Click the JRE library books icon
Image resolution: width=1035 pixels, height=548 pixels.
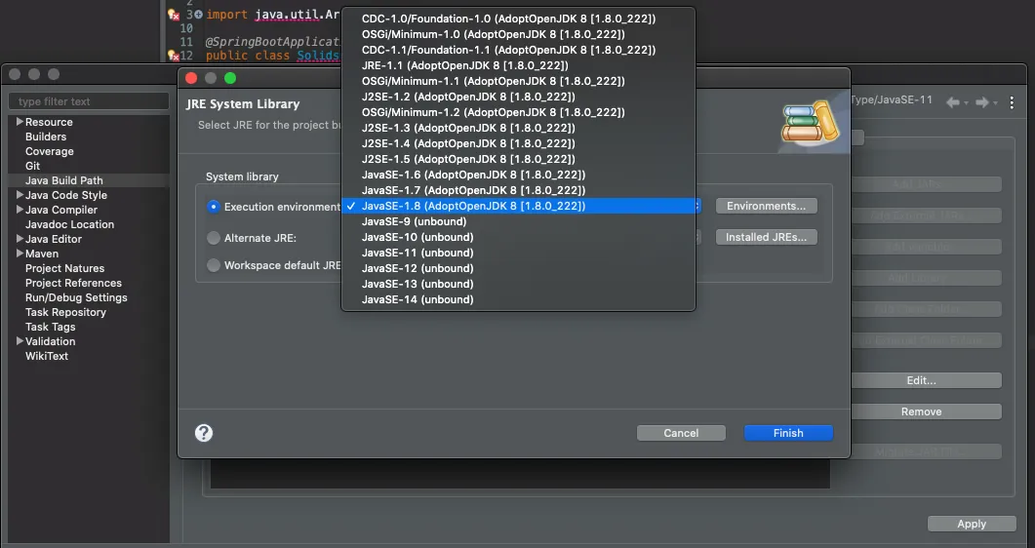tap(810, 121)
